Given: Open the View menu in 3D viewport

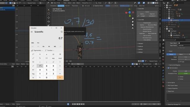Looking at the screenshot, I should 65,3.
